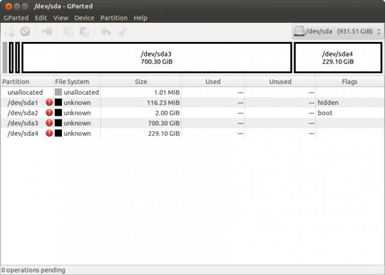385x275 pixels.
Task: Open the GParted menu
Action: tap(16, 18)
